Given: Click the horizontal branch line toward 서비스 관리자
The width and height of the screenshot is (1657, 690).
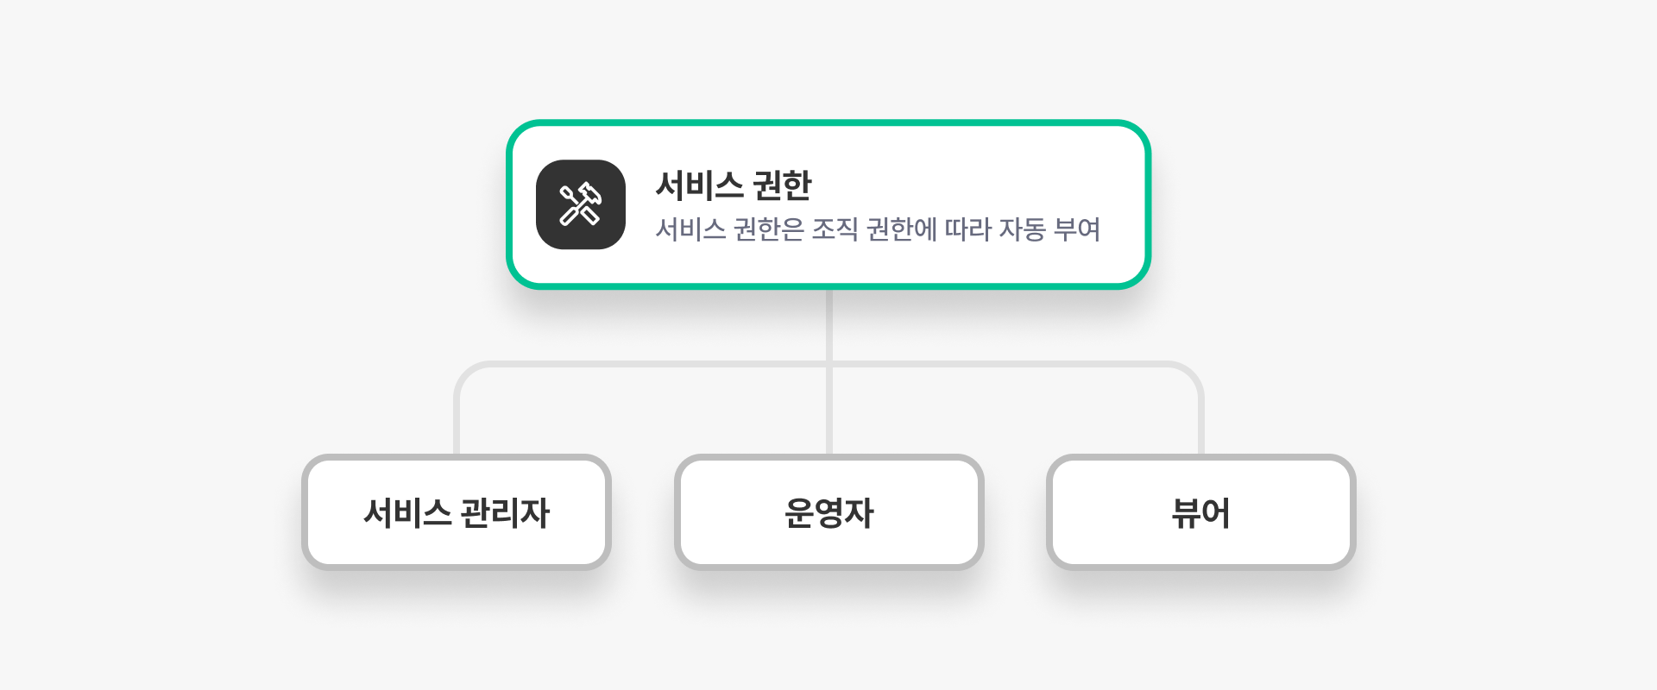Looking at the screenshot, I should (x=639, y=364).
